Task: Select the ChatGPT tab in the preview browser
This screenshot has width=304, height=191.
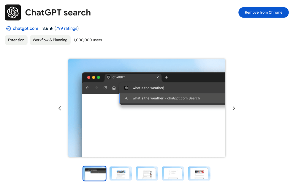Action: click(x=119, y=77)
